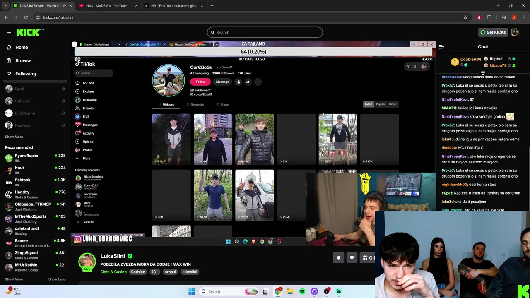
Task: Click the Kick search field
Action: click(x=265, y=32)
